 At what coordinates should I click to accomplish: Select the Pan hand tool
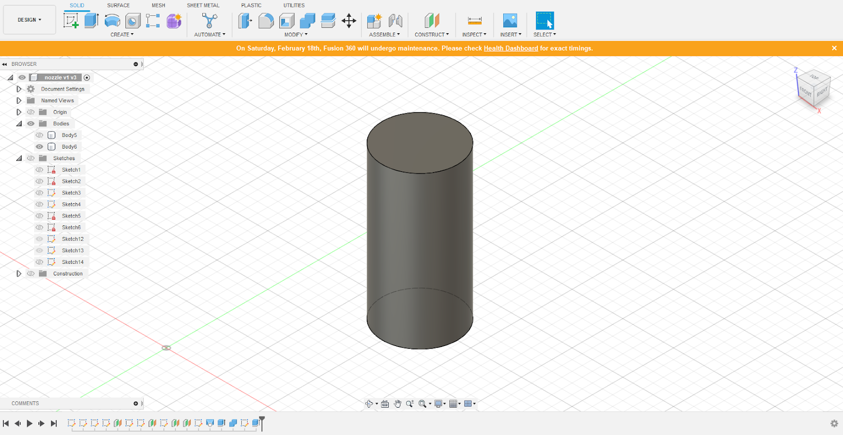coord(398,403)
